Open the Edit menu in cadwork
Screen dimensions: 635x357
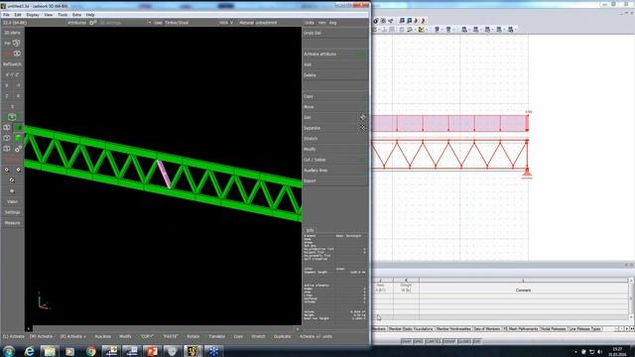[x=18, y=15]
